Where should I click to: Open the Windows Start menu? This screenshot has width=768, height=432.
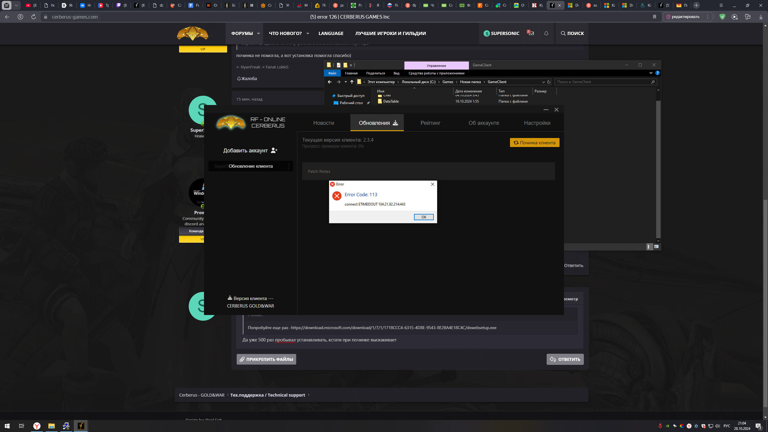(7, 426)
